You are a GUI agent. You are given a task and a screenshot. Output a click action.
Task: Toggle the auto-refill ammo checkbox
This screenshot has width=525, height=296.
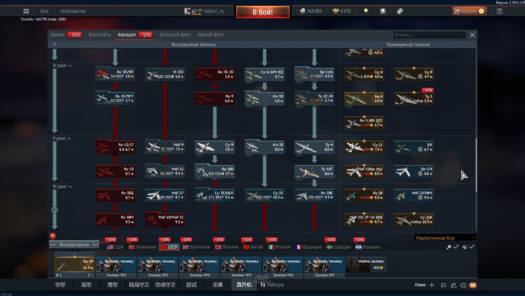pyautogui.click(x=472, y=247)
